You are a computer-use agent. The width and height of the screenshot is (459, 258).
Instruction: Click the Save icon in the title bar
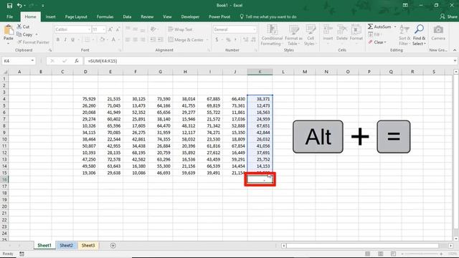(x=9, y=6)
